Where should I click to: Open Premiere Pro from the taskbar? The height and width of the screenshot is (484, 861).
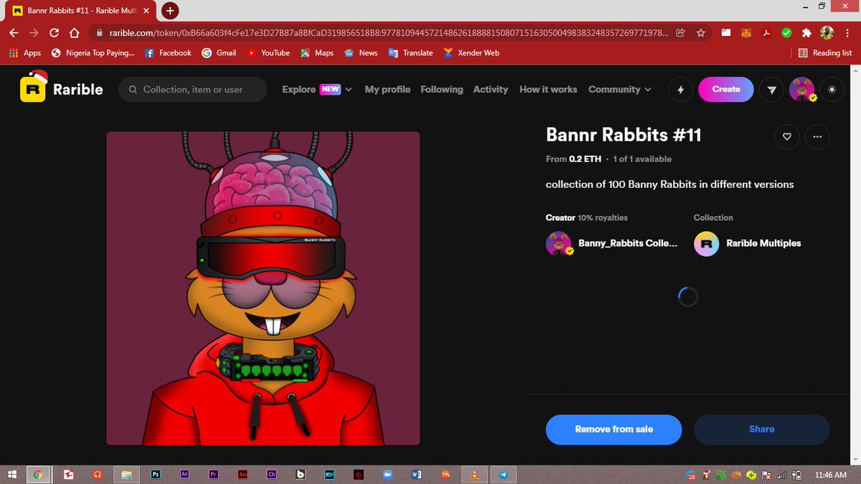click(214, 475)
